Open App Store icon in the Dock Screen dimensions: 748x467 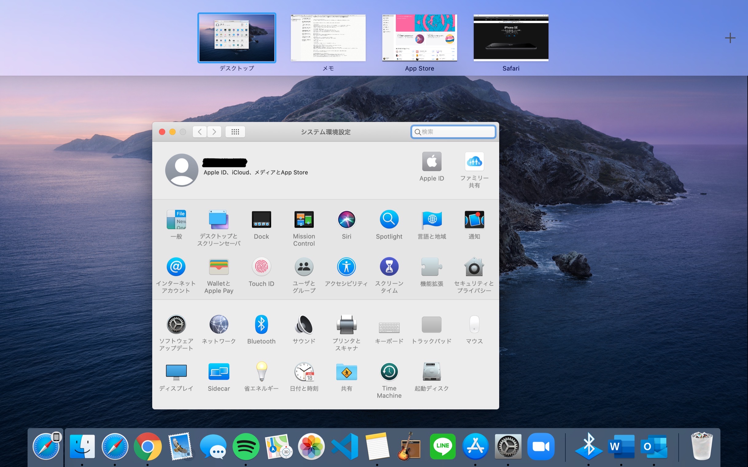(475, 447)
